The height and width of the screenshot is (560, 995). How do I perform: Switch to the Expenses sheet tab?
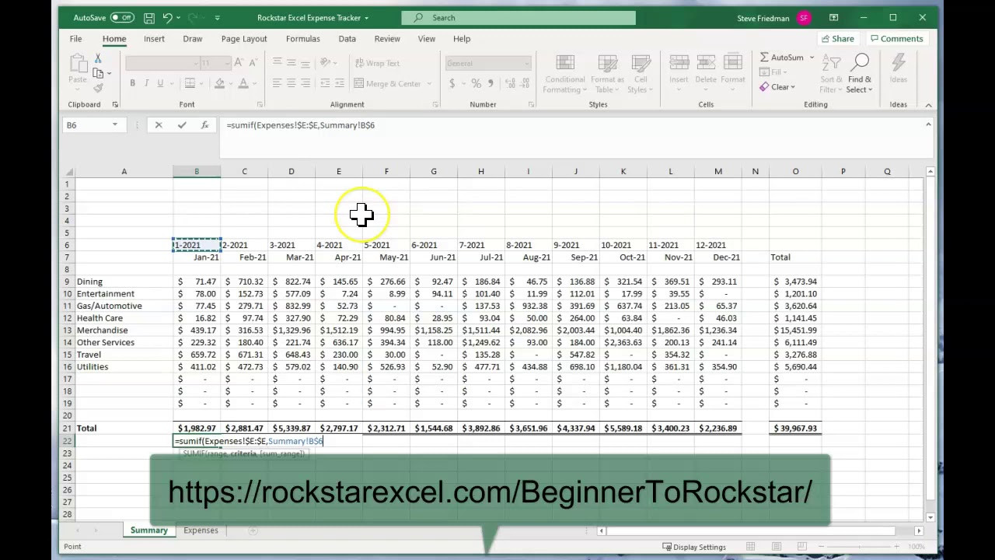(201, 530)
